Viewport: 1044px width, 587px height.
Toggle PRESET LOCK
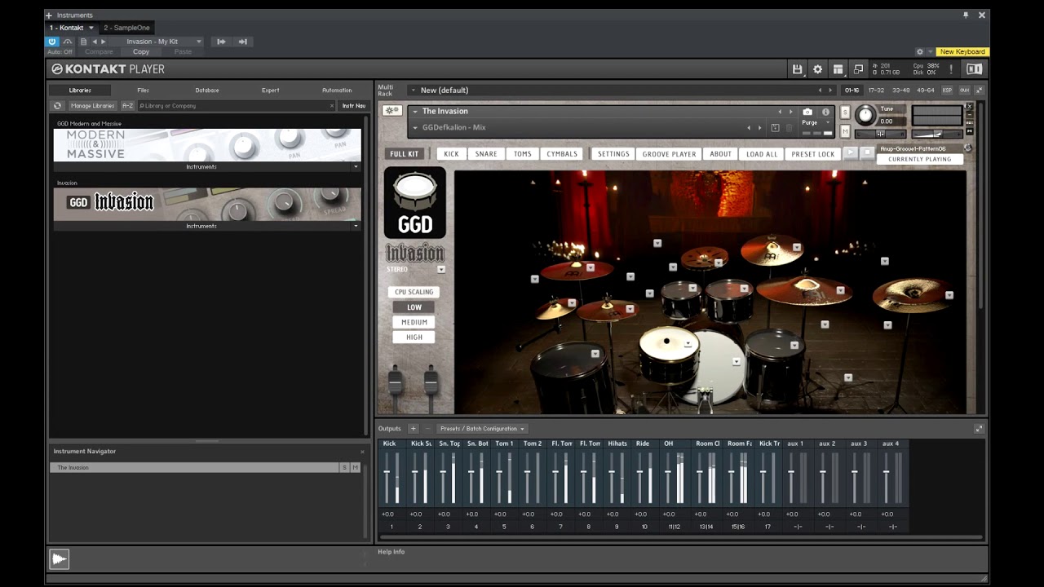click(x=813, y=154)
